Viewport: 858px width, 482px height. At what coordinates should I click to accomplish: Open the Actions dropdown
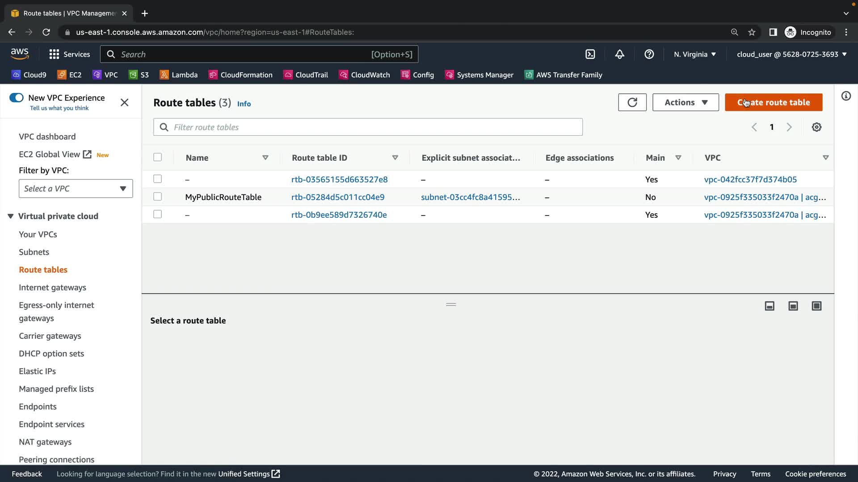(x=685, y=102)
